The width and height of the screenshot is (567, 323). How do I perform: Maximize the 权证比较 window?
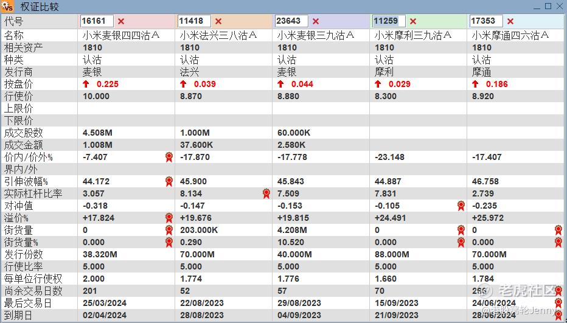pyautogui.click(x=548, y=6)
